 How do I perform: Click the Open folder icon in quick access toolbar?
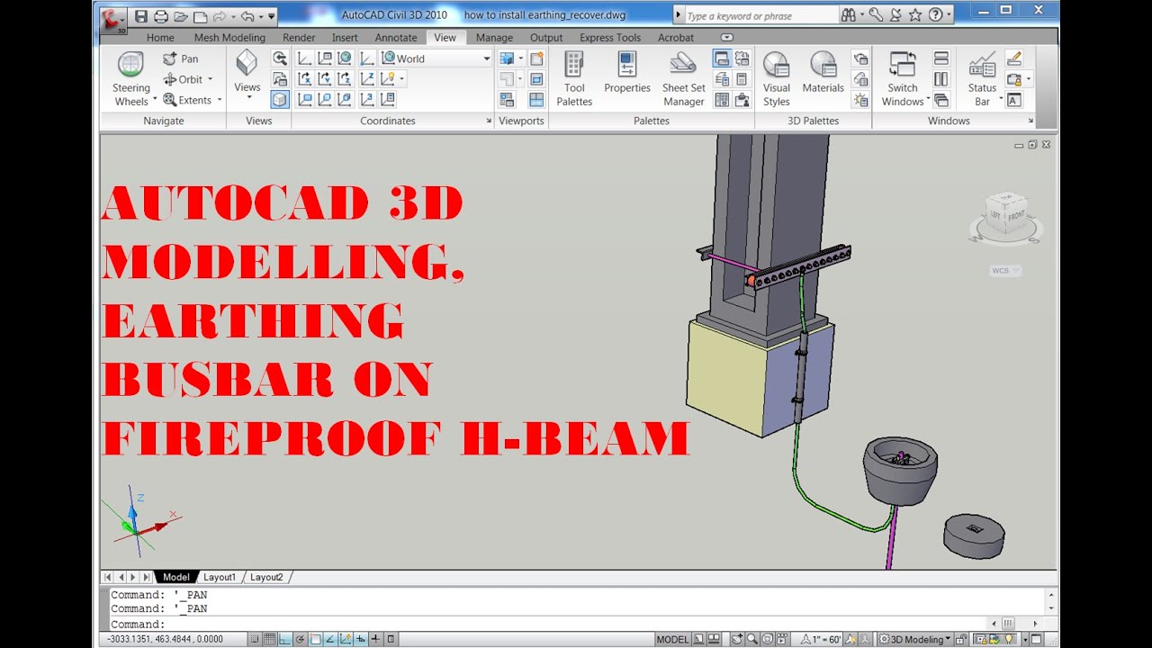point(181,16)
